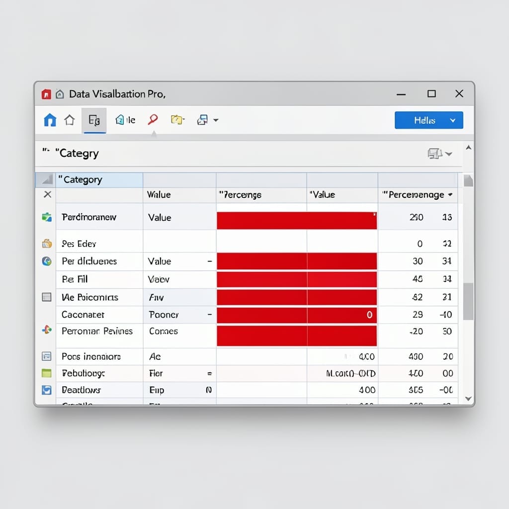Viewport: 509px width, 509px height.
Task: Click the colorful icon beside Peromar Pevines
Action: 47,330
